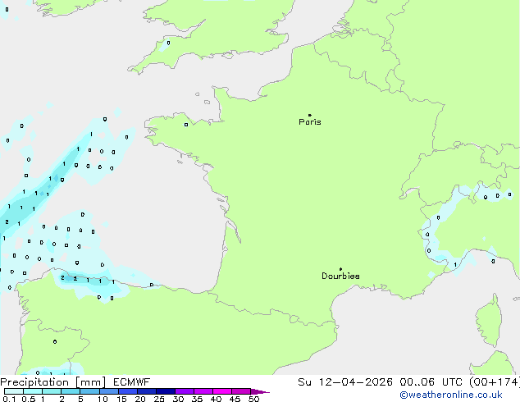Click the Dourbies location label
Image resolution: width=520 pixels, height=402 pixels.
tap(340, 276)
